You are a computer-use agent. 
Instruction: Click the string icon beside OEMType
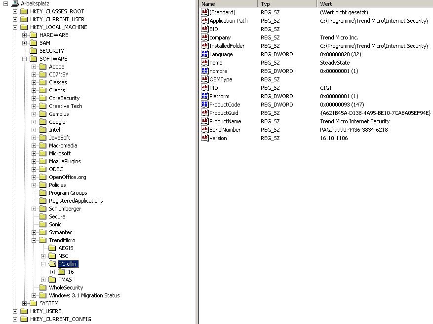point(204,79)
